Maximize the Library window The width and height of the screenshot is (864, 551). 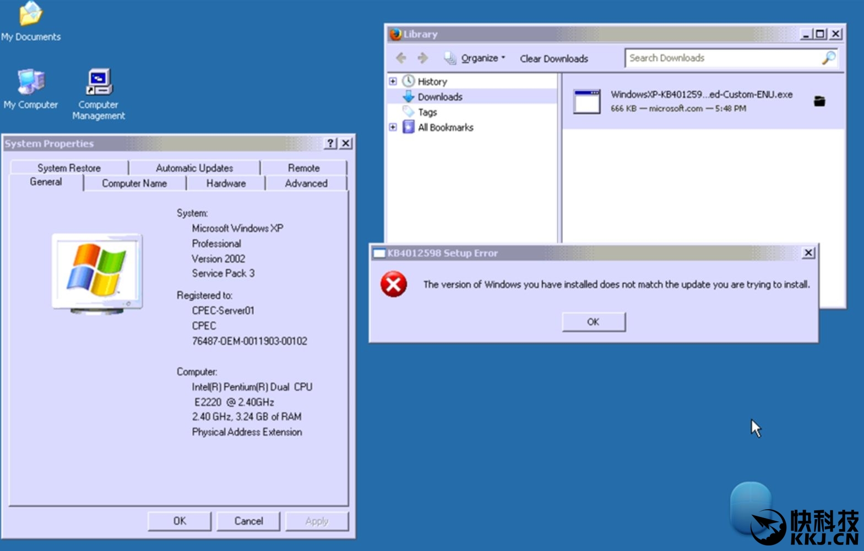[x=820, y=34]
